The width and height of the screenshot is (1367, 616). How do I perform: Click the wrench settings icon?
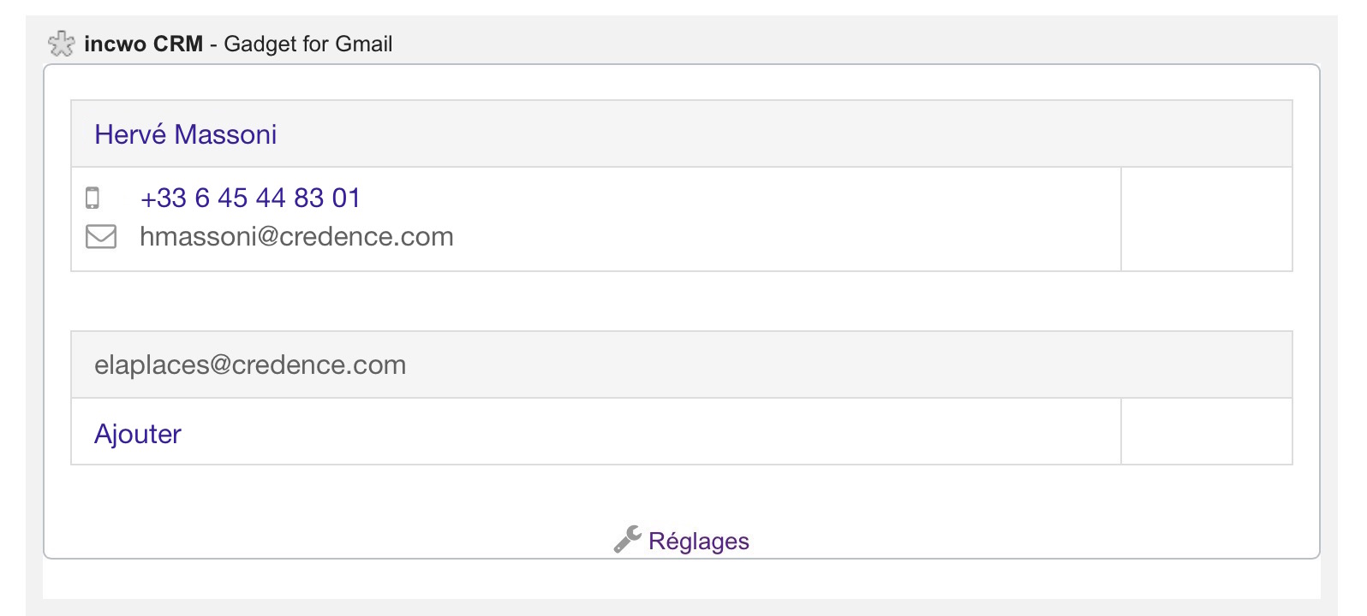(628, 540)
